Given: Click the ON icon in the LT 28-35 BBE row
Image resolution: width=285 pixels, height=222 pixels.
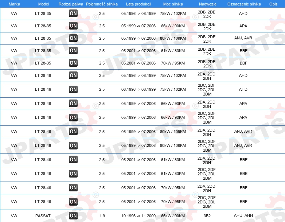Looking at the screenshot, I should pos(73,50).
